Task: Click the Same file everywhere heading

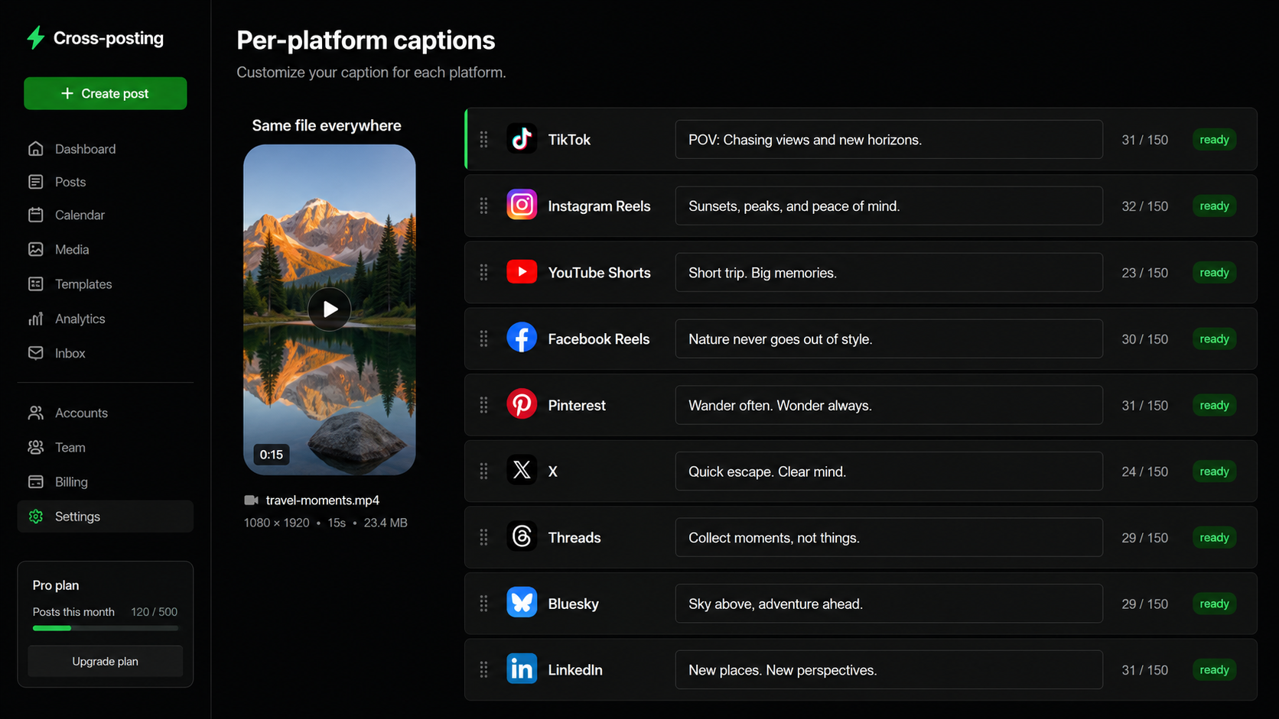Action: [x=327, y=125]
